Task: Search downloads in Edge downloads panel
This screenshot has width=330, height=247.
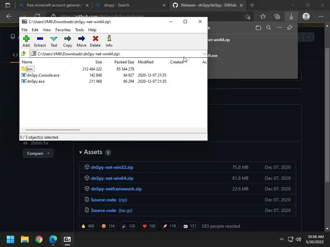Action: [x=269, y=28]
